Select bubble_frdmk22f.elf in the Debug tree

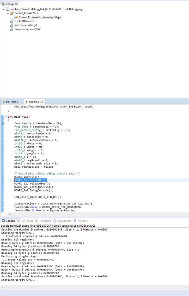(26, 13)
